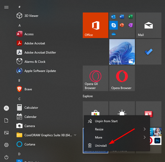The width and height of the screenshot is (165, 162).
Task: Launch Apple Software Update
Action: [x=47, y=71]
